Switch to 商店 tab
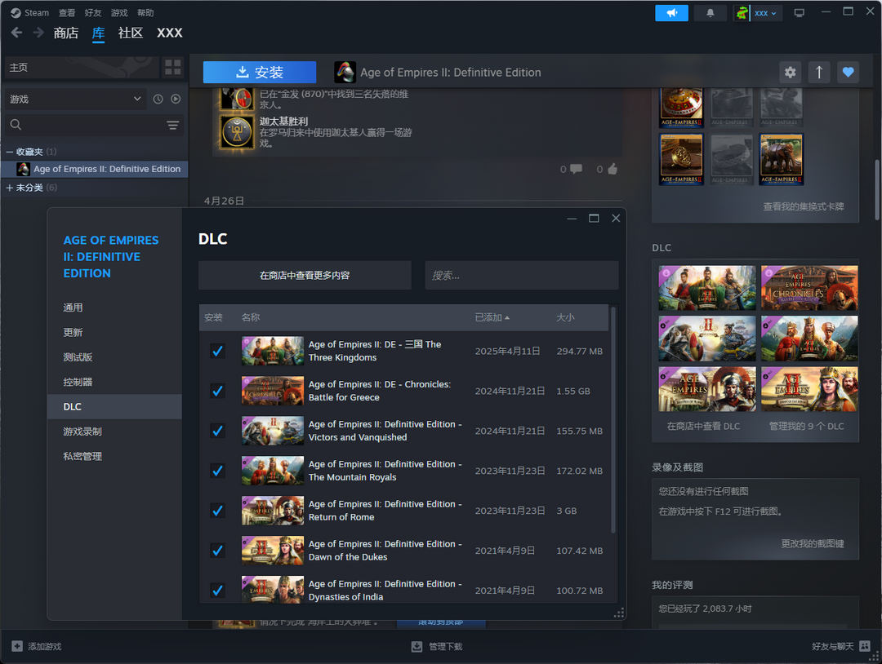882x664 pixels. [66, 33]
